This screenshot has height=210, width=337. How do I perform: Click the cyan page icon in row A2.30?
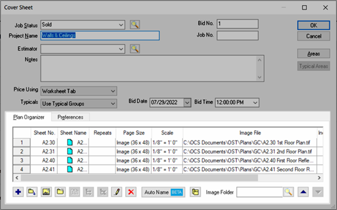pyautogui.click(x=70, y=143)
